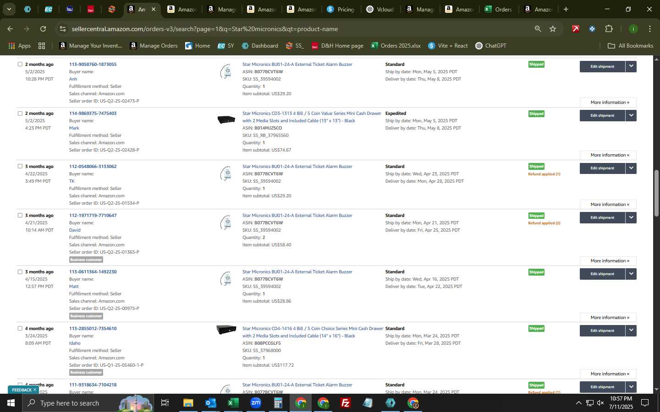Open Chrome extensions puzzle icon
The width and height of the screenshot is (660, 412).
(609, 29)
